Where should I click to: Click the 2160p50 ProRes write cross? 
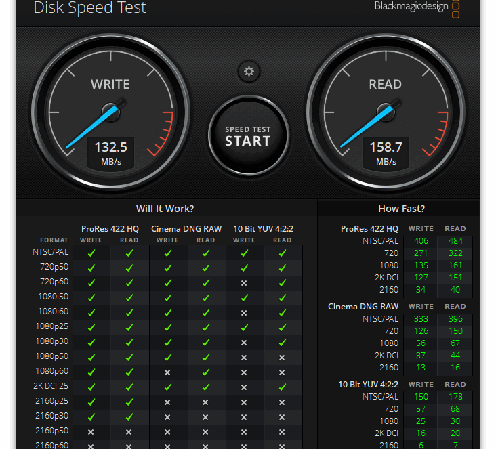[x=91, y=432]
